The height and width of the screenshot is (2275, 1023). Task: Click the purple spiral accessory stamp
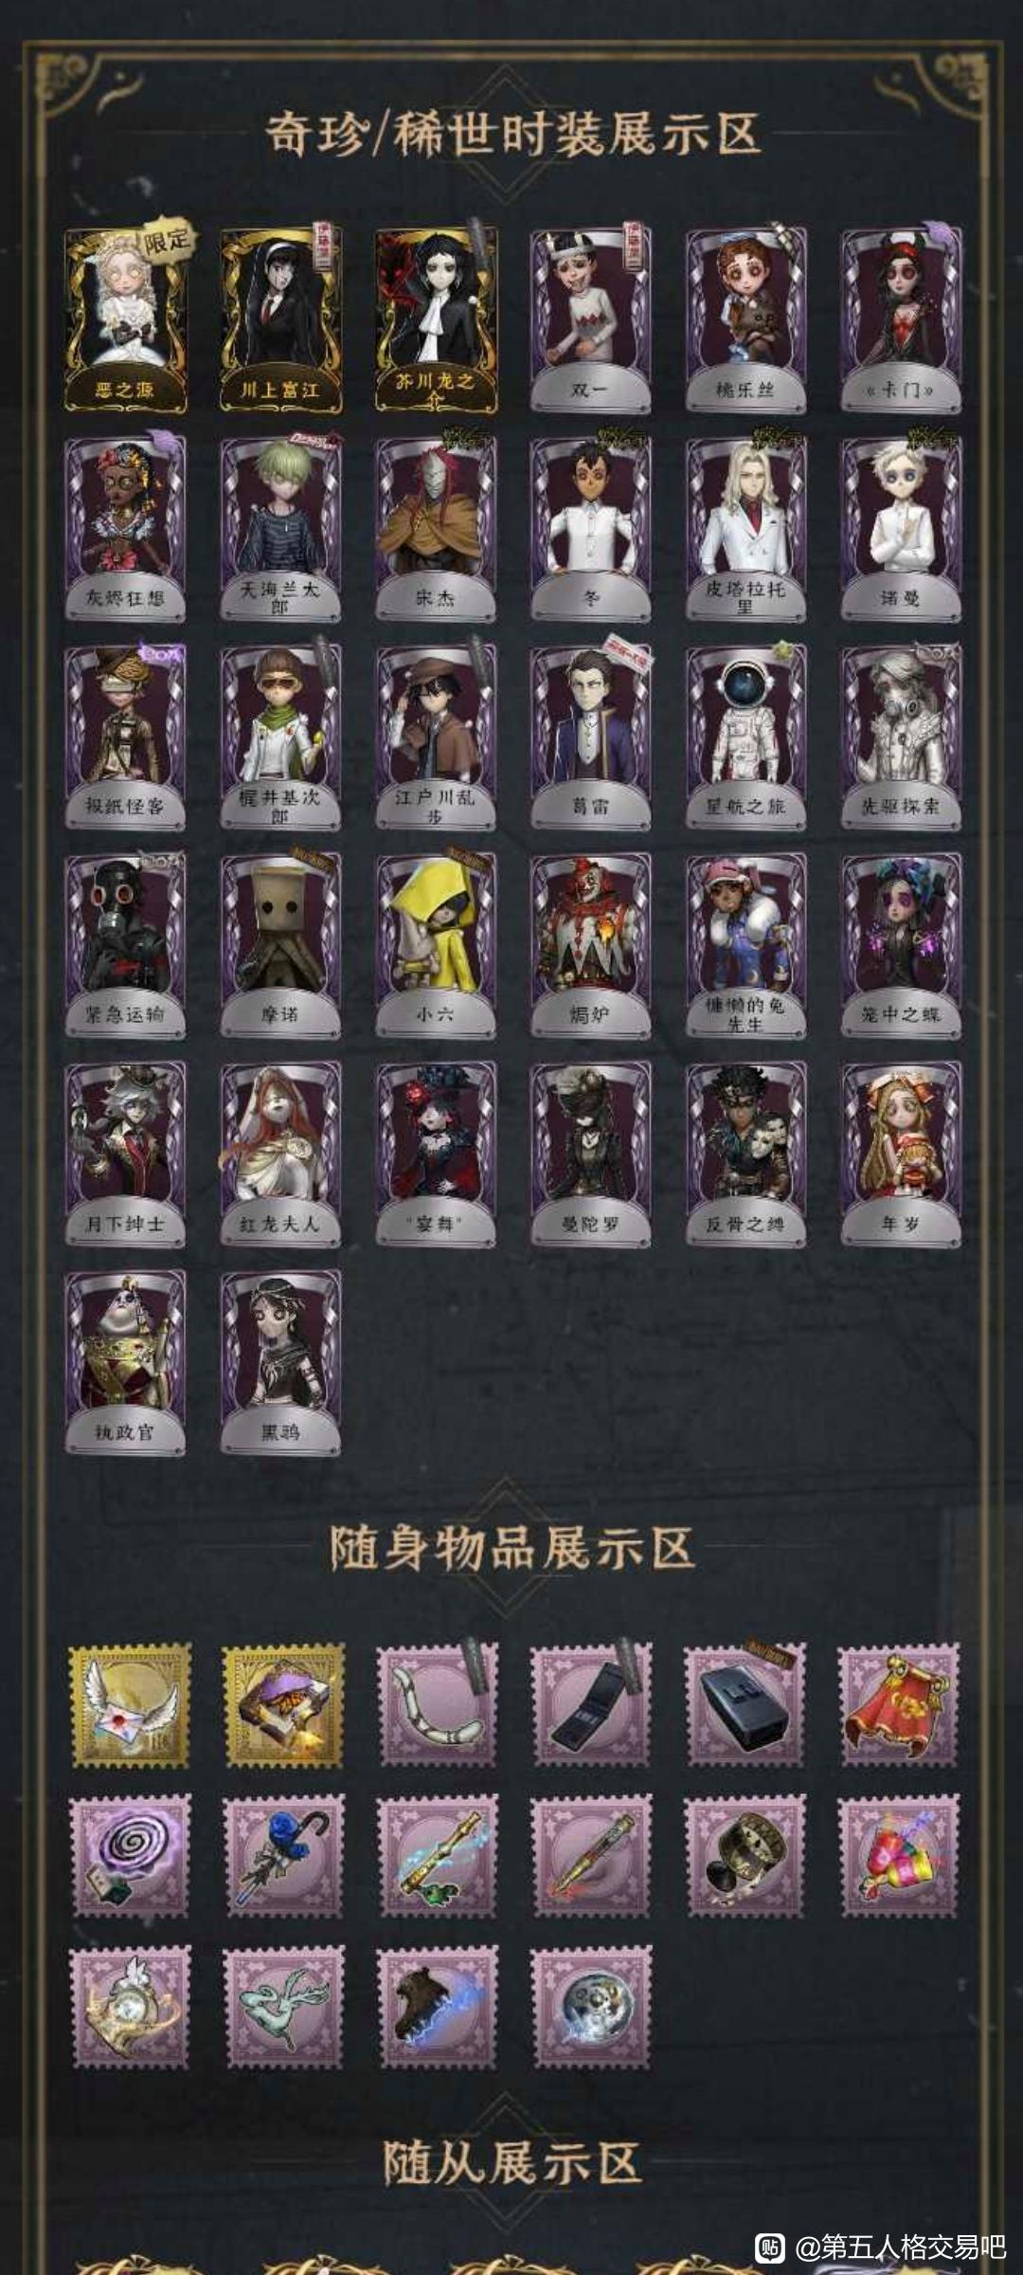click(130, 1856)
